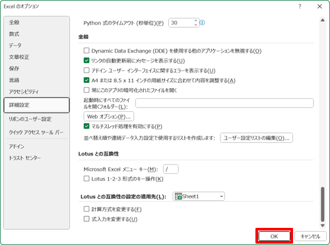
Task: Click the scrollbar down arrow
Action: click(x=323, y=225)
